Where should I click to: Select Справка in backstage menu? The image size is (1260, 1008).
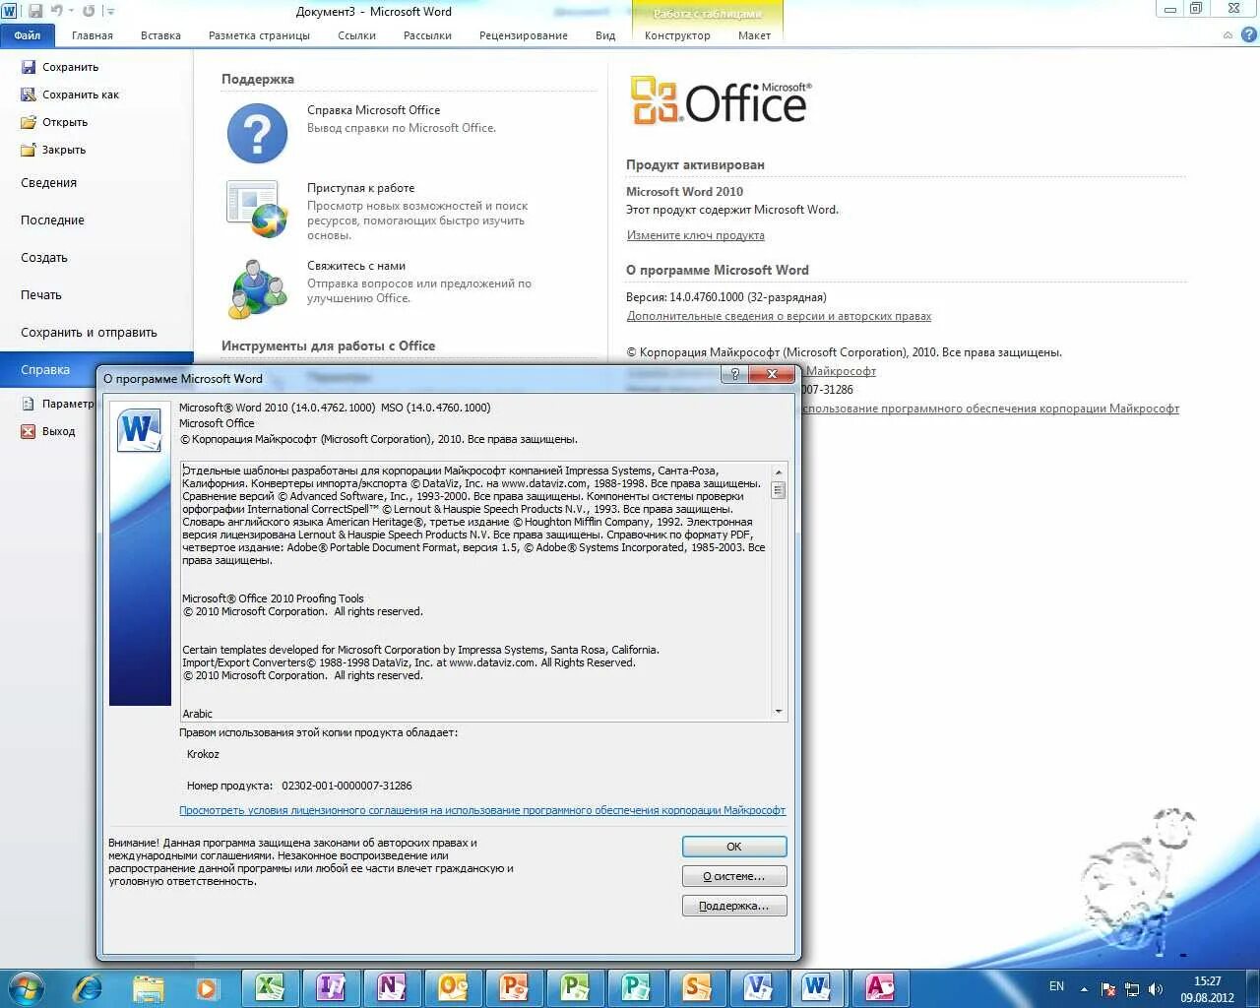pos(96,370)
